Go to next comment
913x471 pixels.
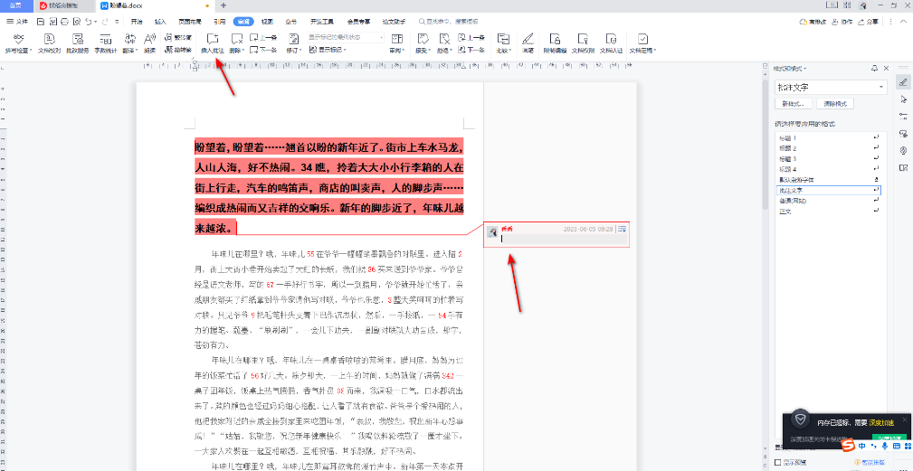coord(263,50)
